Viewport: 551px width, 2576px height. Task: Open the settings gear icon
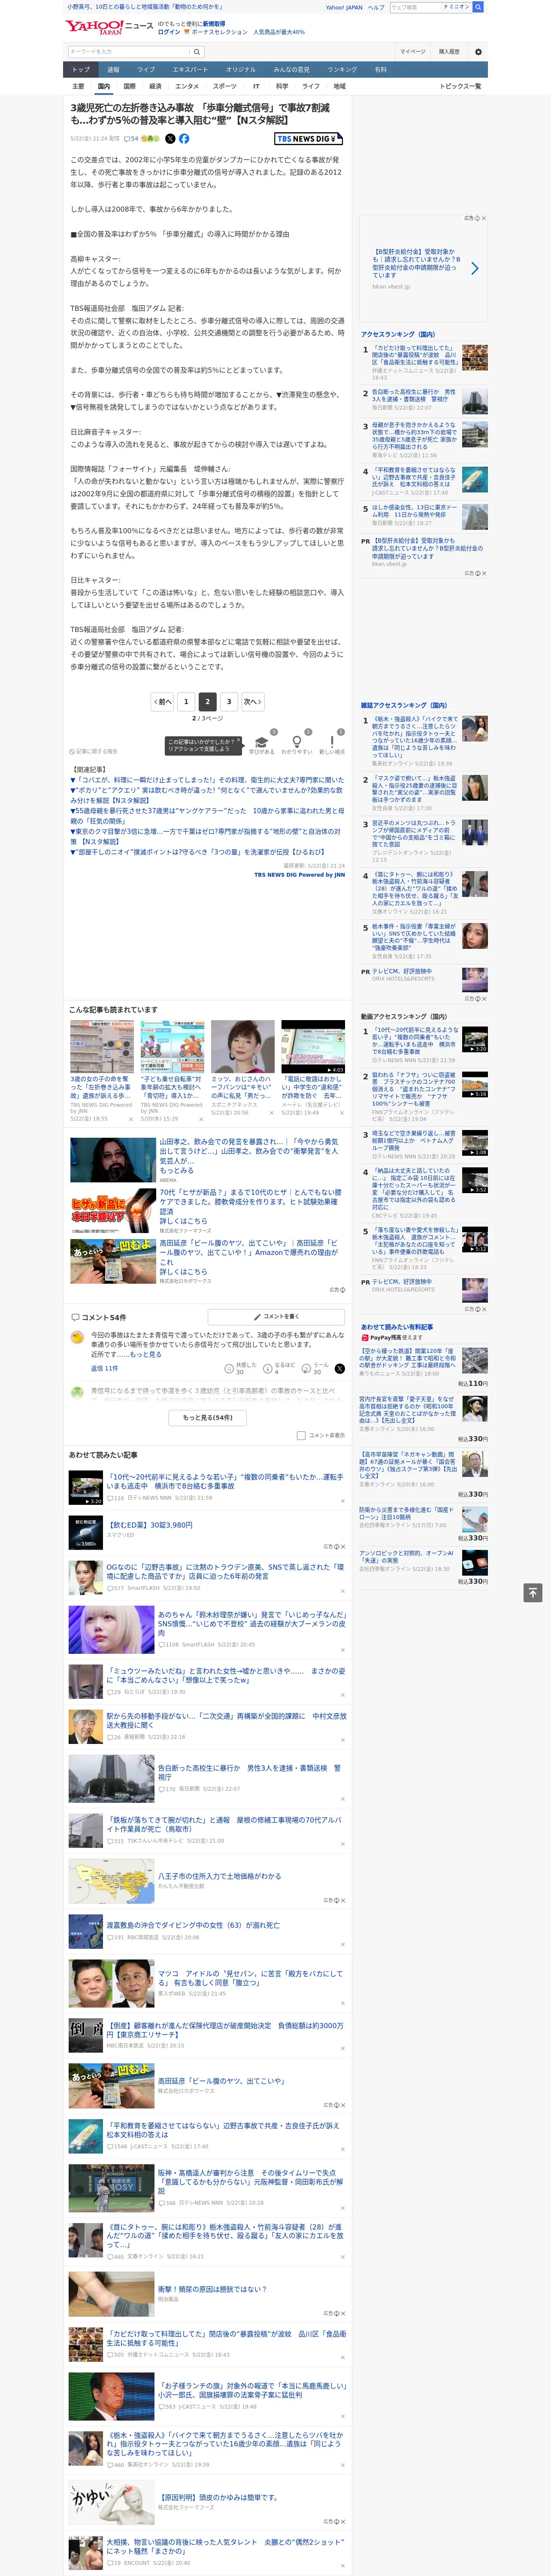[478, 51]
